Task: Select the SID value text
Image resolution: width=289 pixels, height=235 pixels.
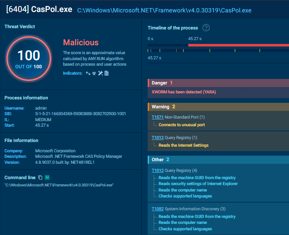Action: [x=80, y=113]
